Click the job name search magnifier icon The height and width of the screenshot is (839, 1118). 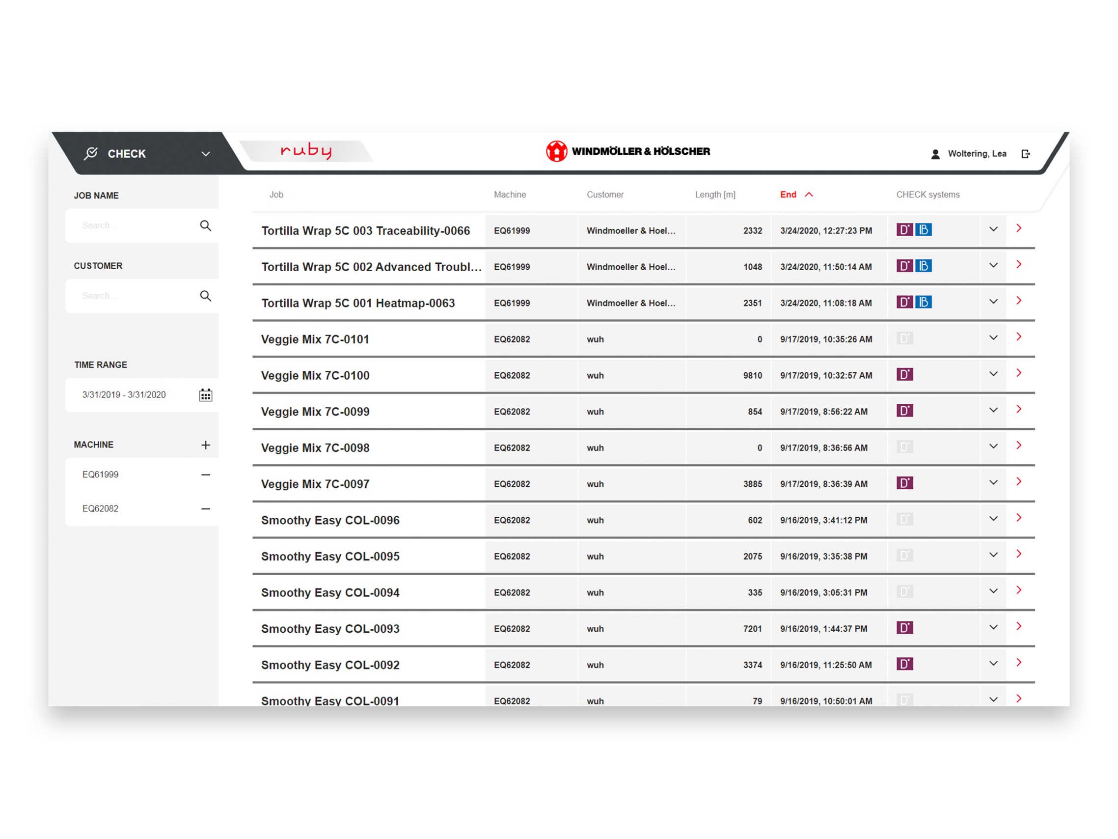pyautogui.click(x=205, y=225)
